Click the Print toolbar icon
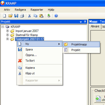This screenshot has width=105, height=105. [22, 16]
